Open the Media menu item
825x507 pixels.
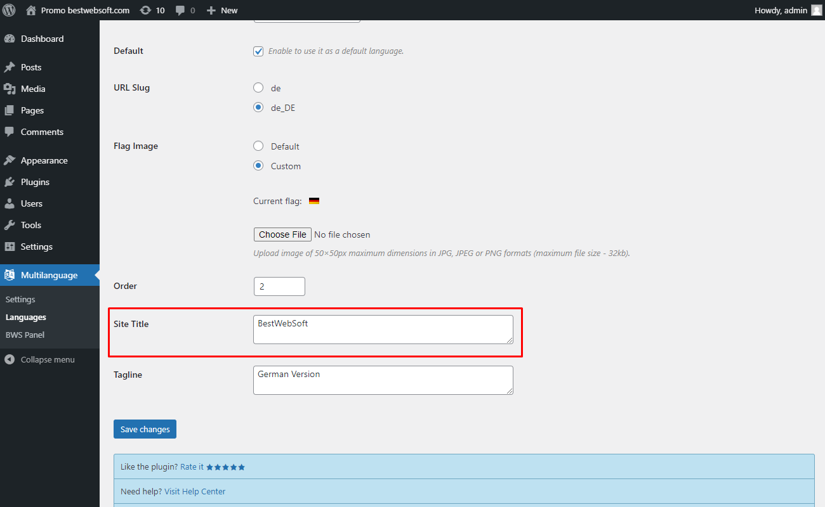(x=49, y=89)
